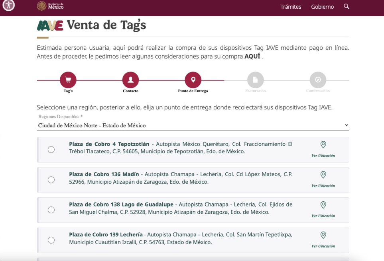Click the Facturación step icon
This screenshot has height=261, width=384.
(256, 80)
